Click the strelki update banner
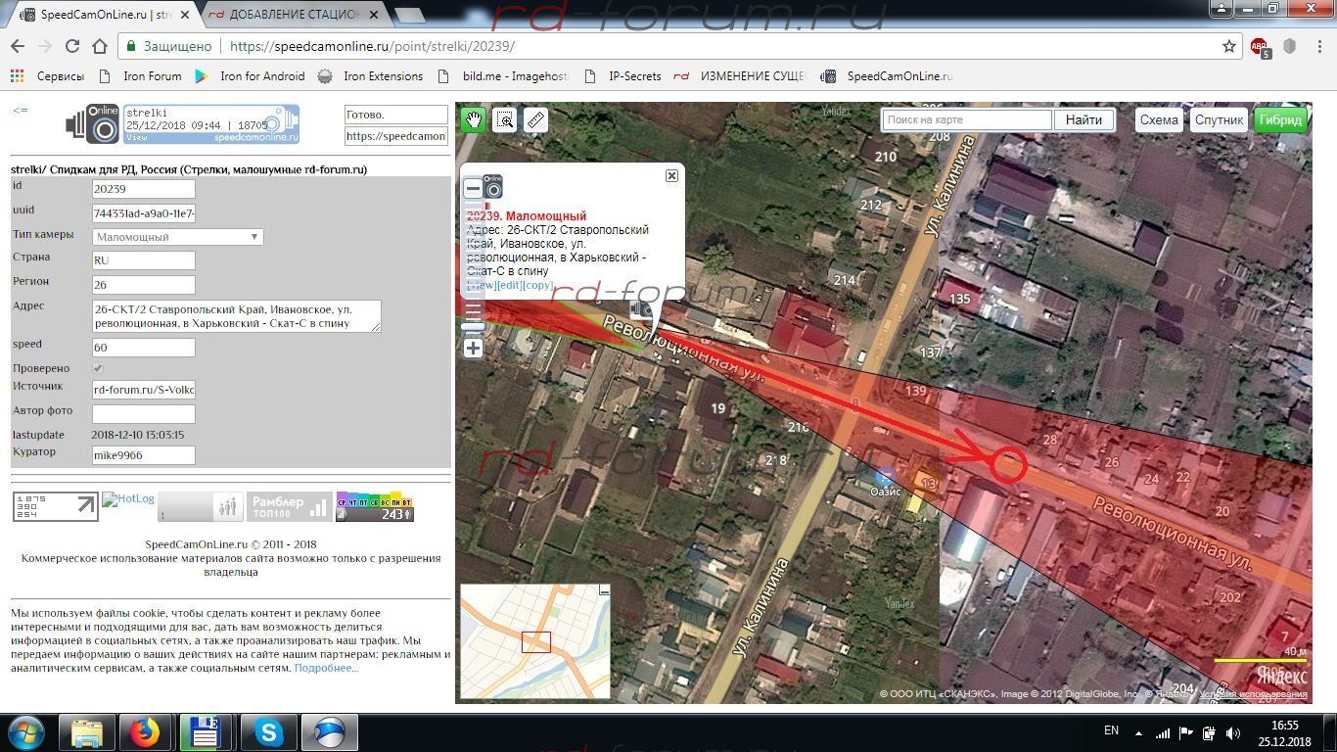The height and width of the screenshot is (752, 1337). (x=211, y=124)
